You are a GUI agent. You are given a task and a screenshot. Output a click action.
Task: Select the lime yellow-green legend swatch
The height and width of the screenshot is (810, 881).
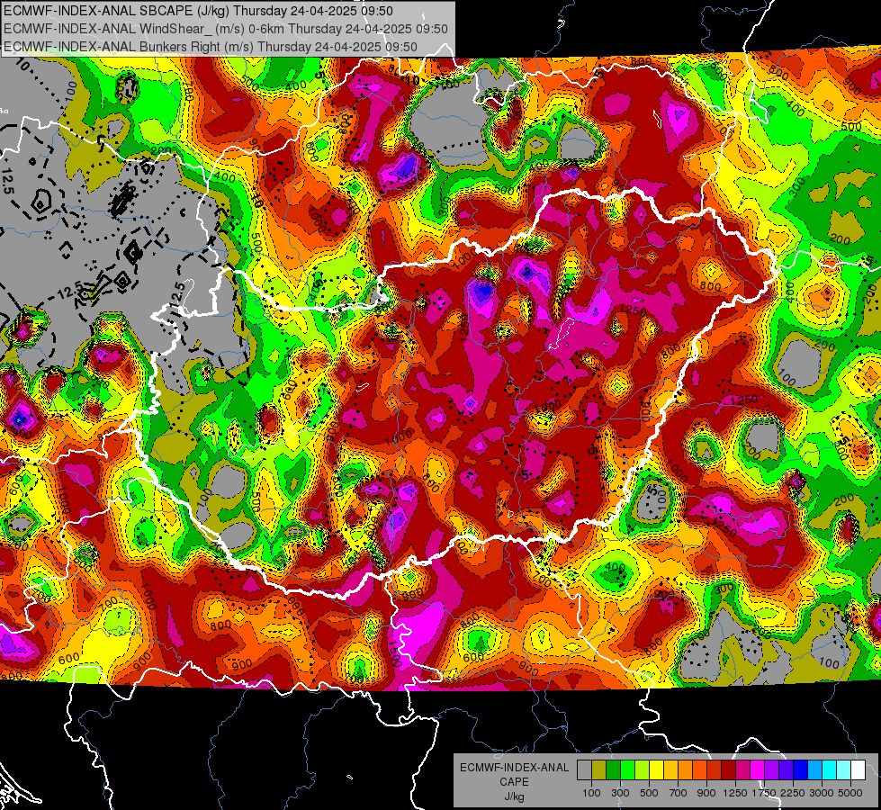tap(642, 769)
